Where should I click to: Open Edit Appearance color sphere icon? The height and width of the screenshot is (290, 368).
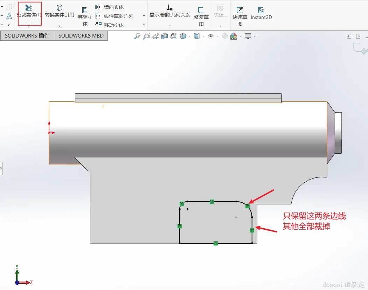coord(234,36)
